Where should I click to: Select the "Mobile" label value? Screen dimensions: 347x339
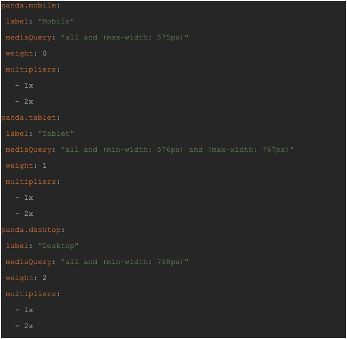[x=56, y=21]
